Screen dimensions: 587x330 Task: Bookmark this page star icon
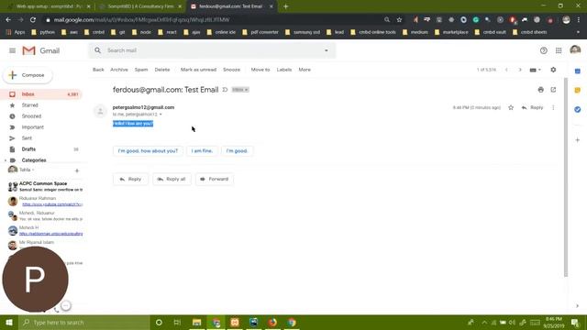pos(399,20)
